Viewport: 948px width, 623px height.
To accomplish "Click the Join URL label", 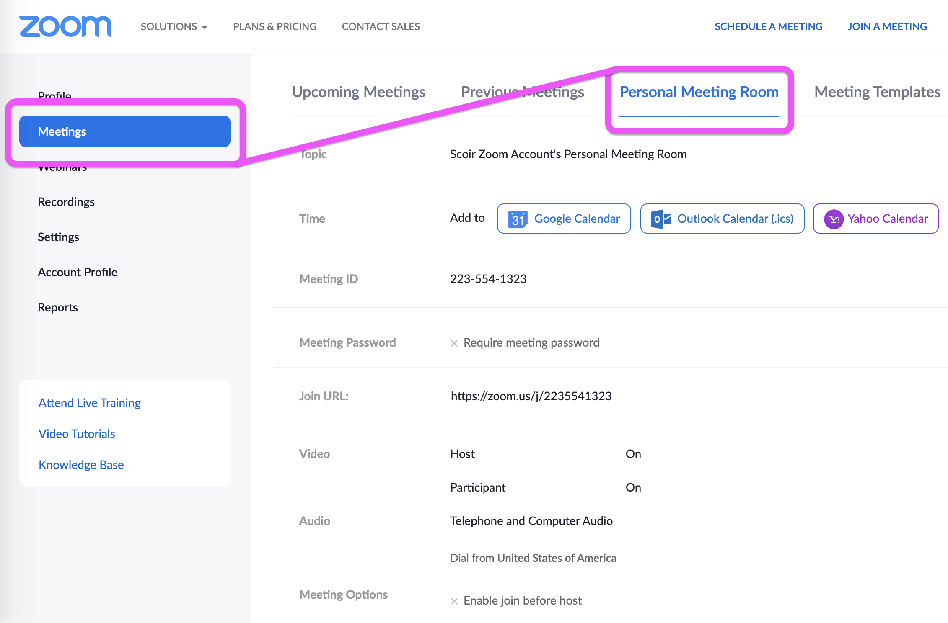I will pyautogui.click(x=324, y=396).
